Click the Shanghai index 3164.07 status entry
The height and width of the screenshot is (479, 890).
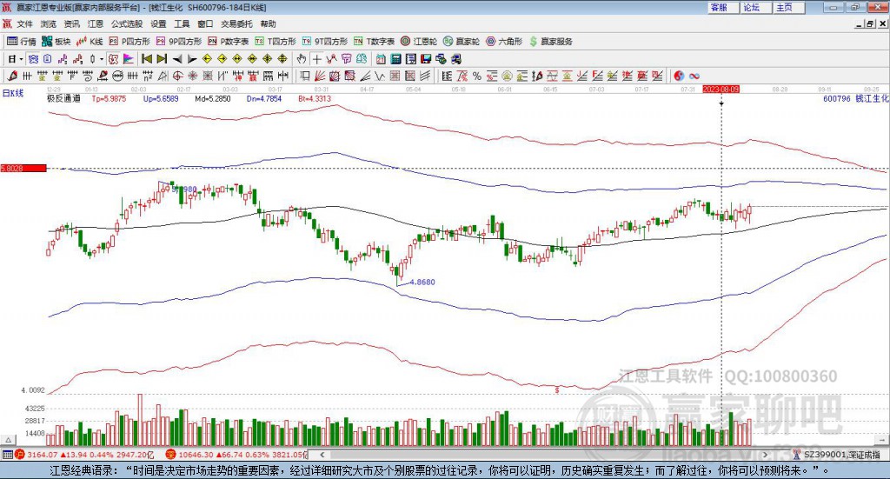[84, 455]
